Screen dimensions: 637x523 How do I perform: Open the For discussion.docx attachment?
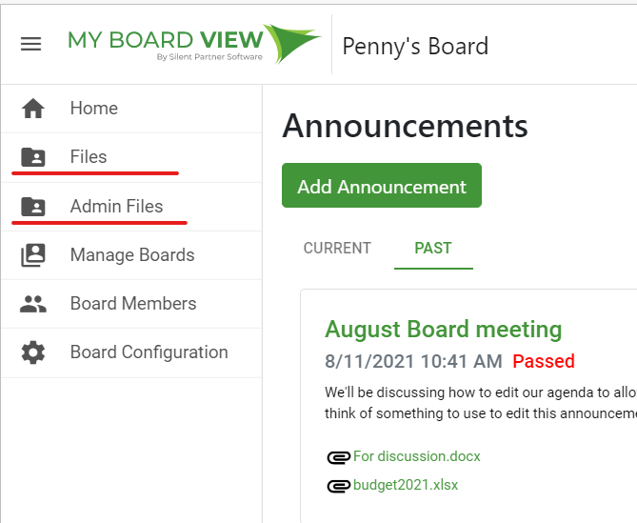(417, 456)
